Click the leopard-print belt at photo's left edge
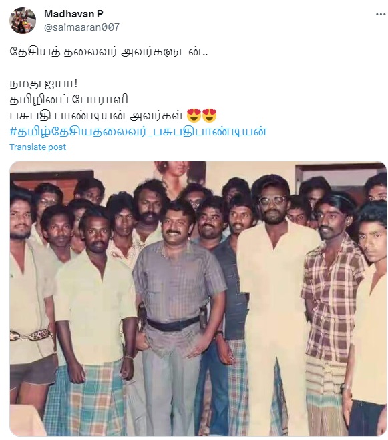This screenshot has height=440, width=388. pyautogui.click(x=31, y=335)
